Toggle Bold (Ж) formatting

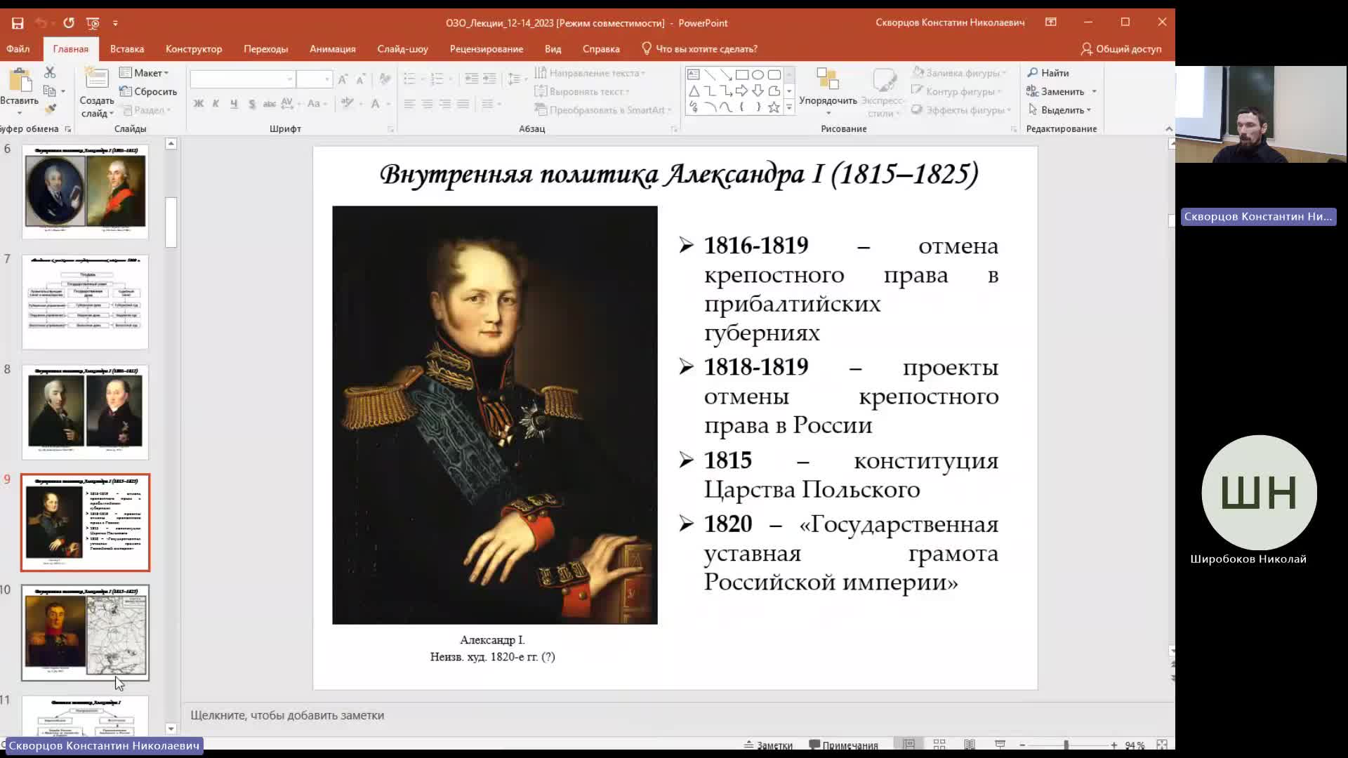point(199,104)
